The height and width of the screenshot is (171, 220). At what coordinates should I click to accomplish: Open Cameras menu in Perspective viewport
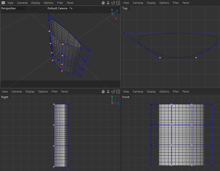pos(22,3)
